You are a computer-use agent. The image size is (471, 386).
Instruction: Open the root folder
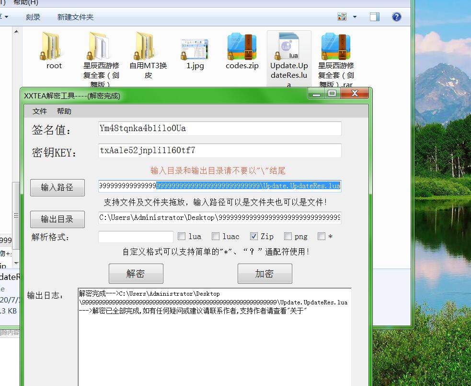(53, 48)
